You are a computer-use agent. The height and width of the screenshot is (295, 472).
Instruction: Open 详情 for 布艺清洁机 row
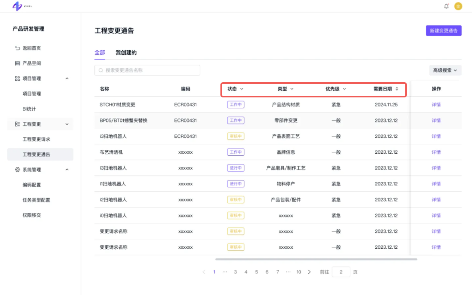(436, 152)
